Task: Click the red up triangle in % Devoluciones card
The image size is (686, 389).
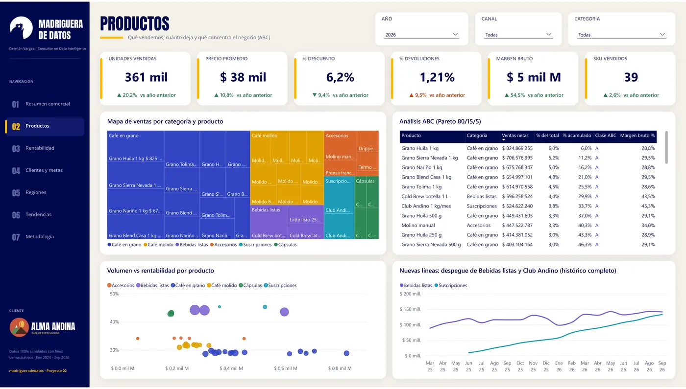Action: [411, 95]
